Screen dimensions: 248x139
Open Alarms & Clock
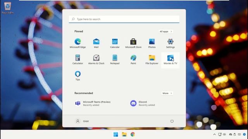(x=96, y=59)
